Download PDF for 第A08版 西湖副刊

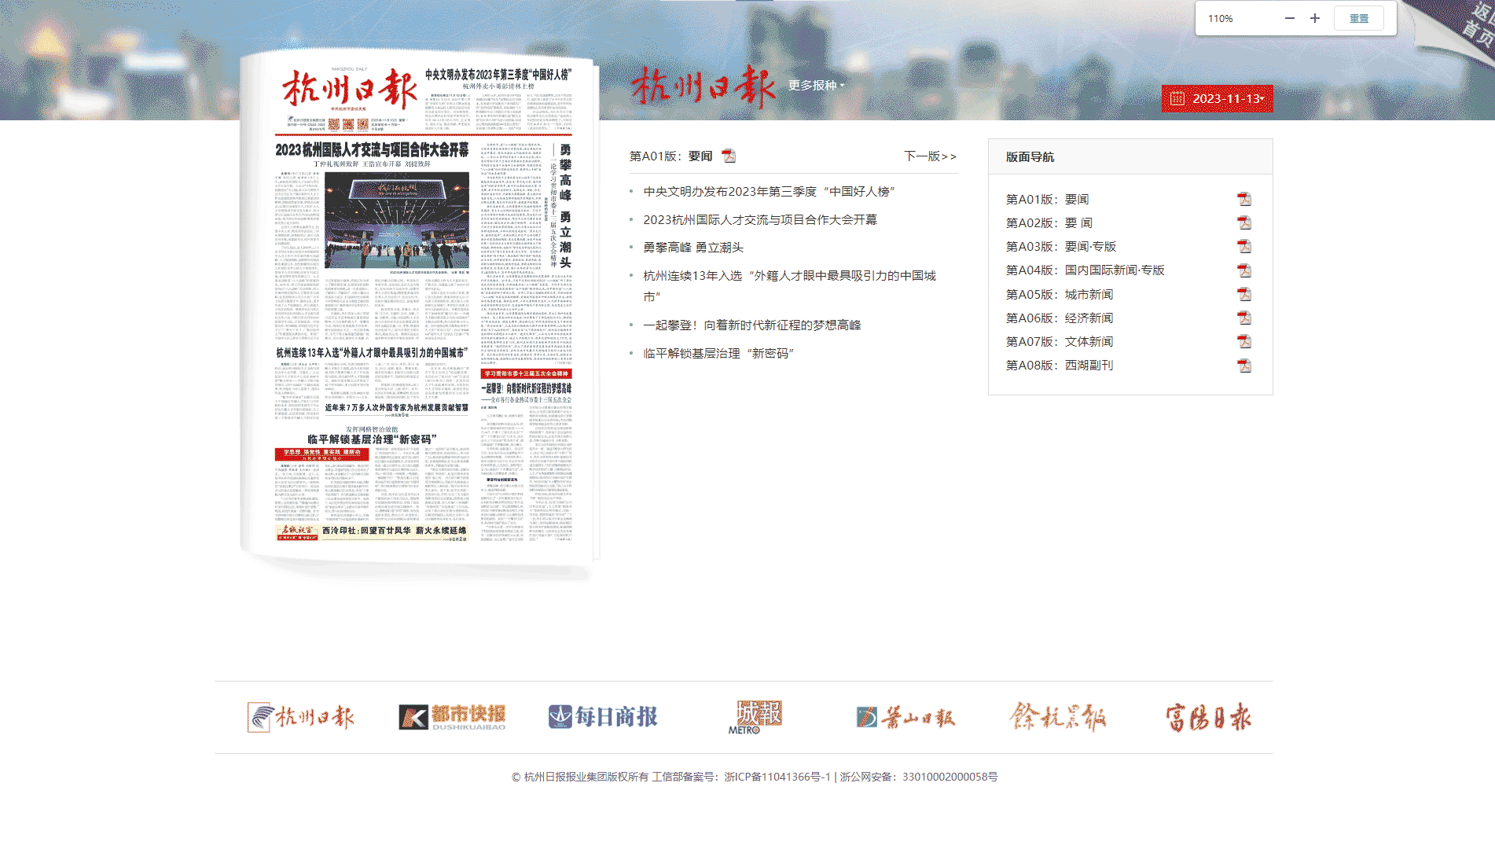click(x=1243, y=366)
